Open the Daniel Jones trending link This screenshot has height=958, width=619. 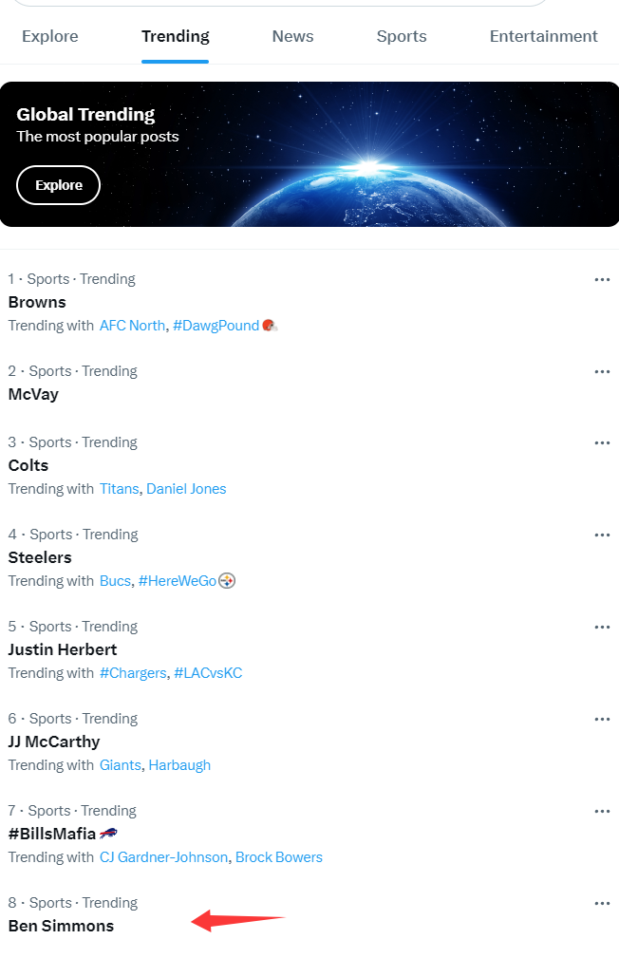click(x=186, y=489)
